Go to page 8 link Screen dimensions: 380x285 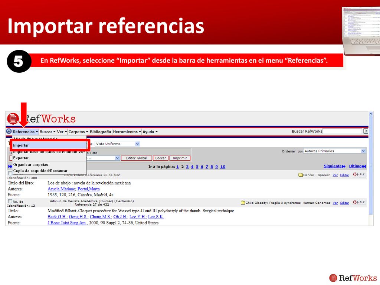click(x=212, y=167)
